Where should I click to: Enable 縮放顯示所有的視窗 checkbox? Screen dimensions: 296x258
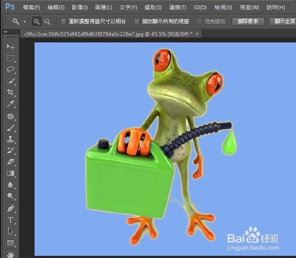tap(137, 21)
